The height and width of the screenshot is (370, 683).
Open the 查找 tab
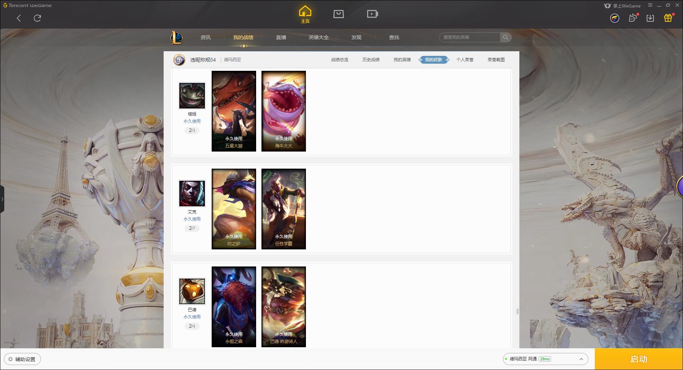pos(394,37)
